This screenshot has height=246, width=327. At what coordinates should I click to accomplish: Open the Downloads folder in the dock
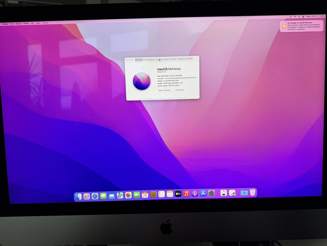244,193
